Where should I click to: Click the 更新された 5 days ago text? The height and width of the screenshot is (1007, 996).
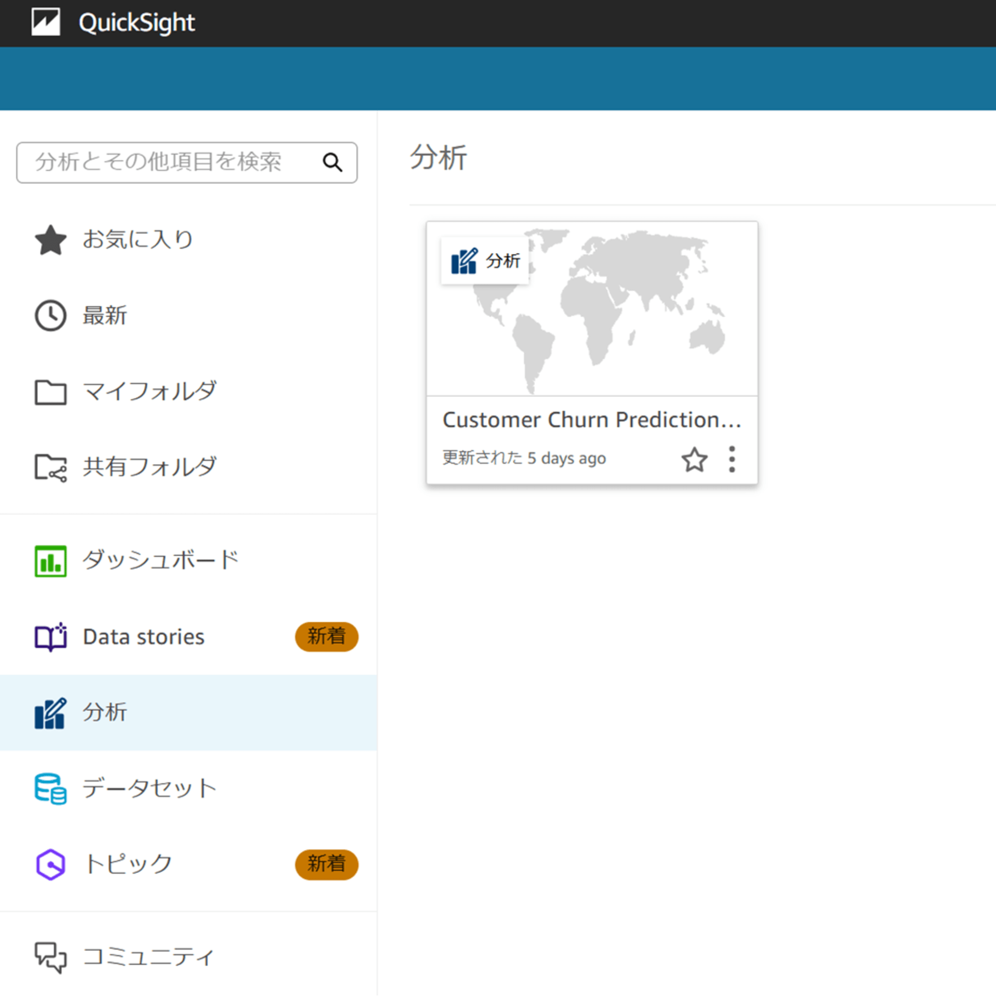pos(524,458)
